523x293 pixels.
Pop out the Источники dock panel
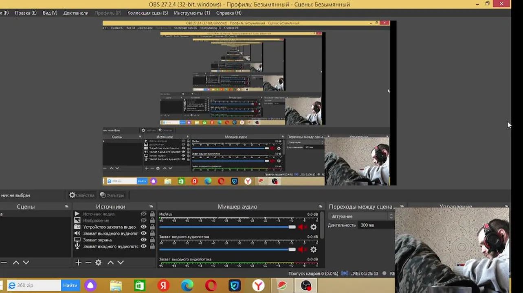tap(151, 207)
